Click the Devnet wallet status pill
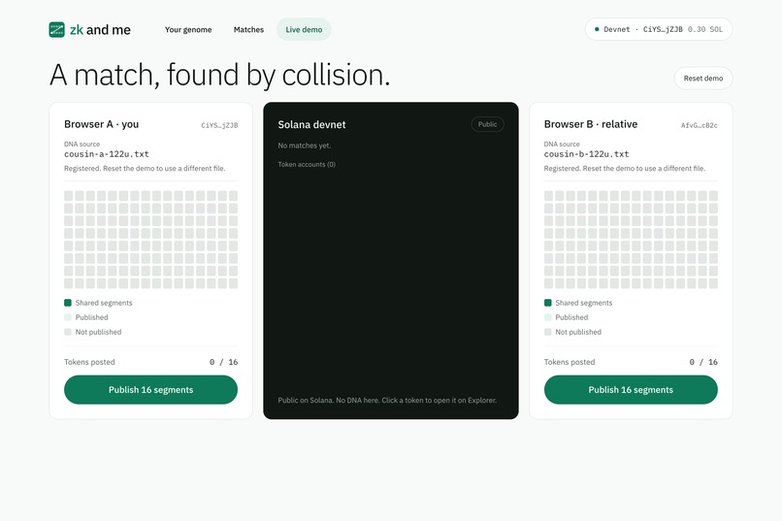 tap(659, 29)
